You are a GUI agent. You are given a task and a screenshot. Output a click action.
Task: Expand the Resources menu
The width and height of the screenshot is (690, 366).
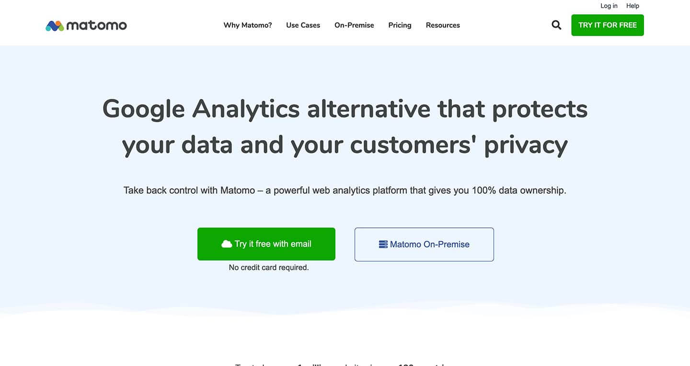443,25
